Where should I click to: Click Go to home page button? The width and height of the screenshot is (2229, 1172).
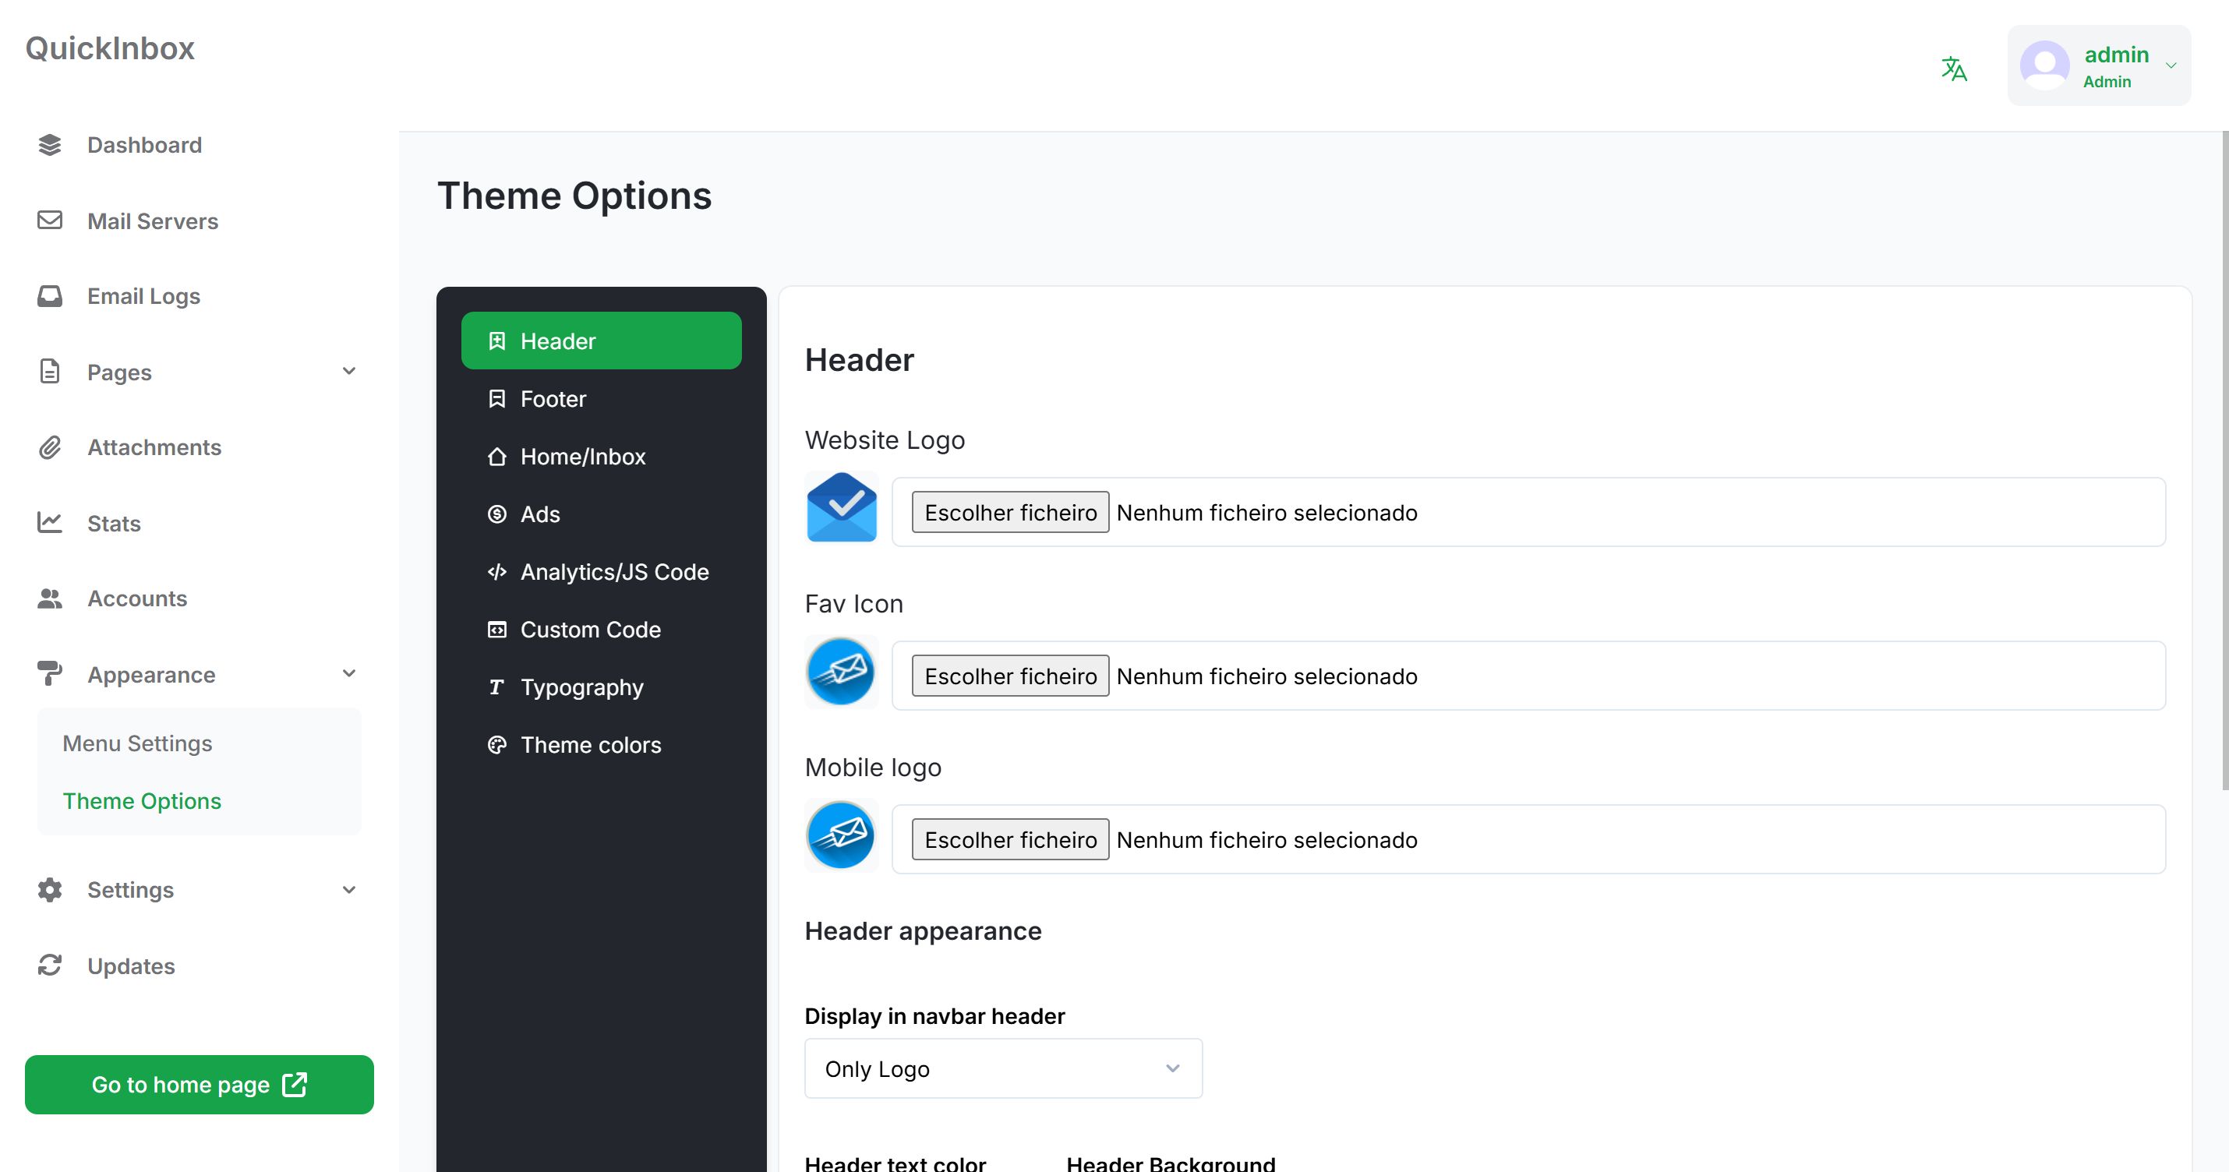tap(199, 1085)
